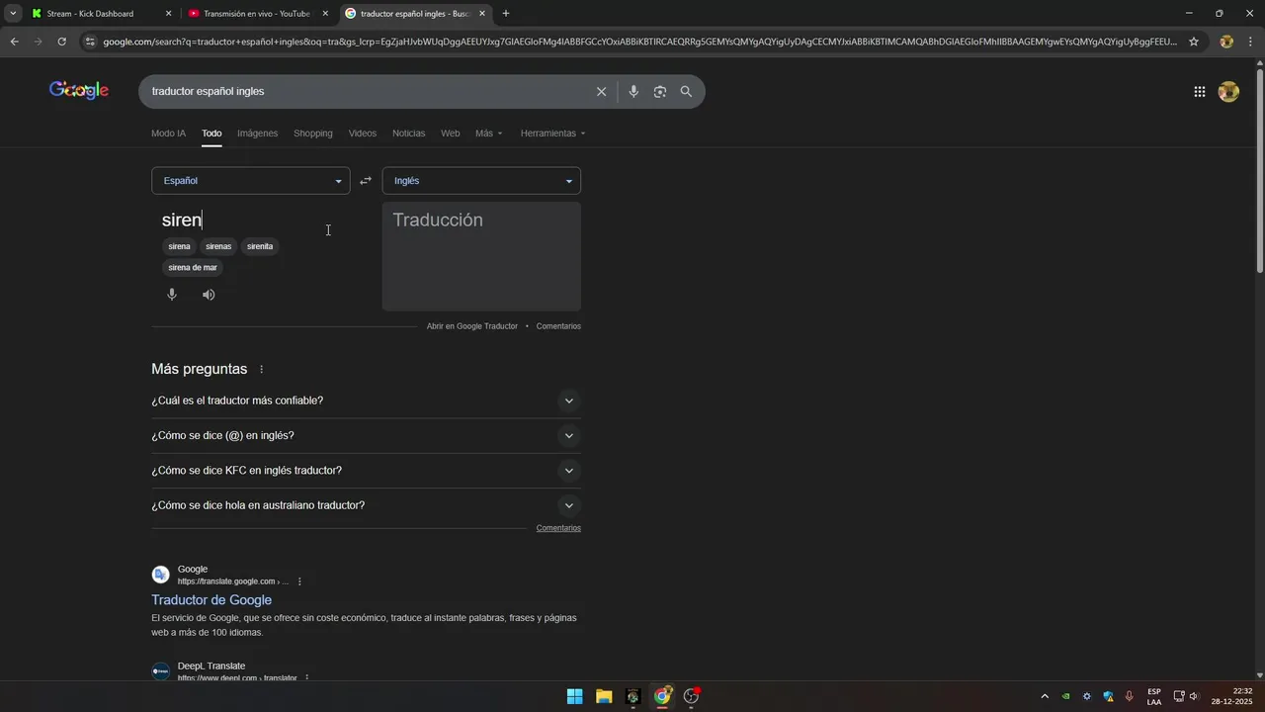Open NVIDIA icon in the system tray
1265x712 pixels.
pyautogui.click(x=1065, y=696)
